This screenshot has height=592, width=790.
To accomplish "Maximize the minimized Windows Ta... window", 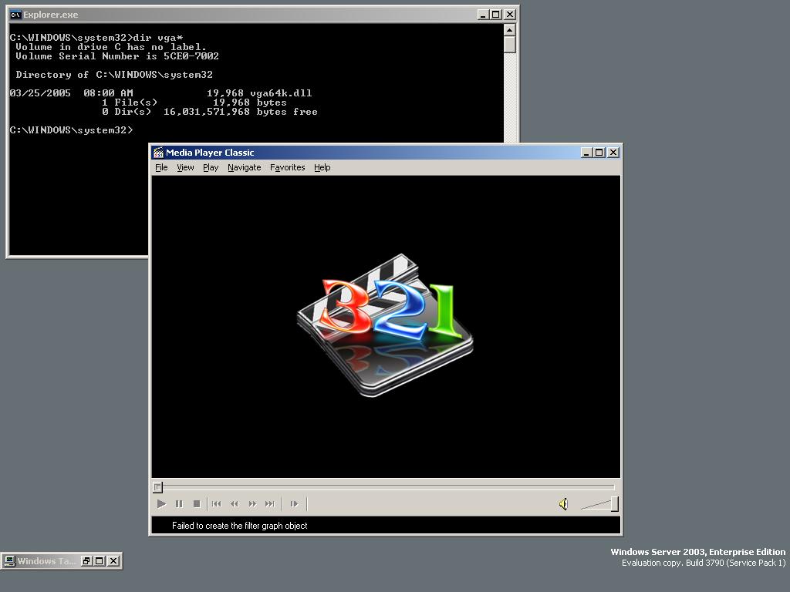I will (x=100, y=561).
